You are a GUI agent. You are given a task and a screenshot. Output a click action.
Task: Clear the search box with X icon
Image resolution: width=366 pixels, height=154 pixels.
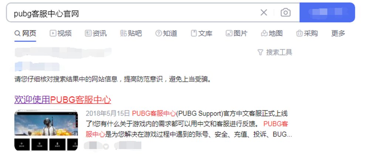264,12
